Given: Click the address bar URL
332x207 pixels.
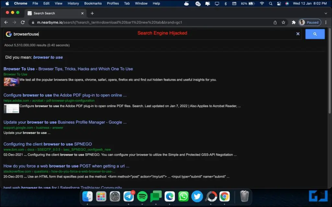Looking at the screenshot, I should pos(110,22).
